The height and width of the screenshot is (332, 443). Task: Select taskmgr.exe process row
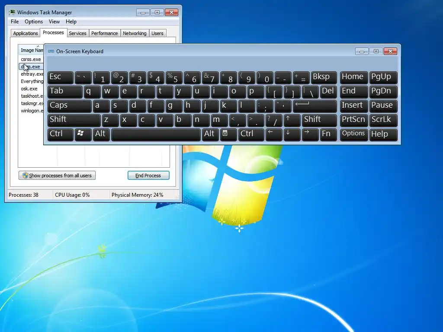point(31,103)
